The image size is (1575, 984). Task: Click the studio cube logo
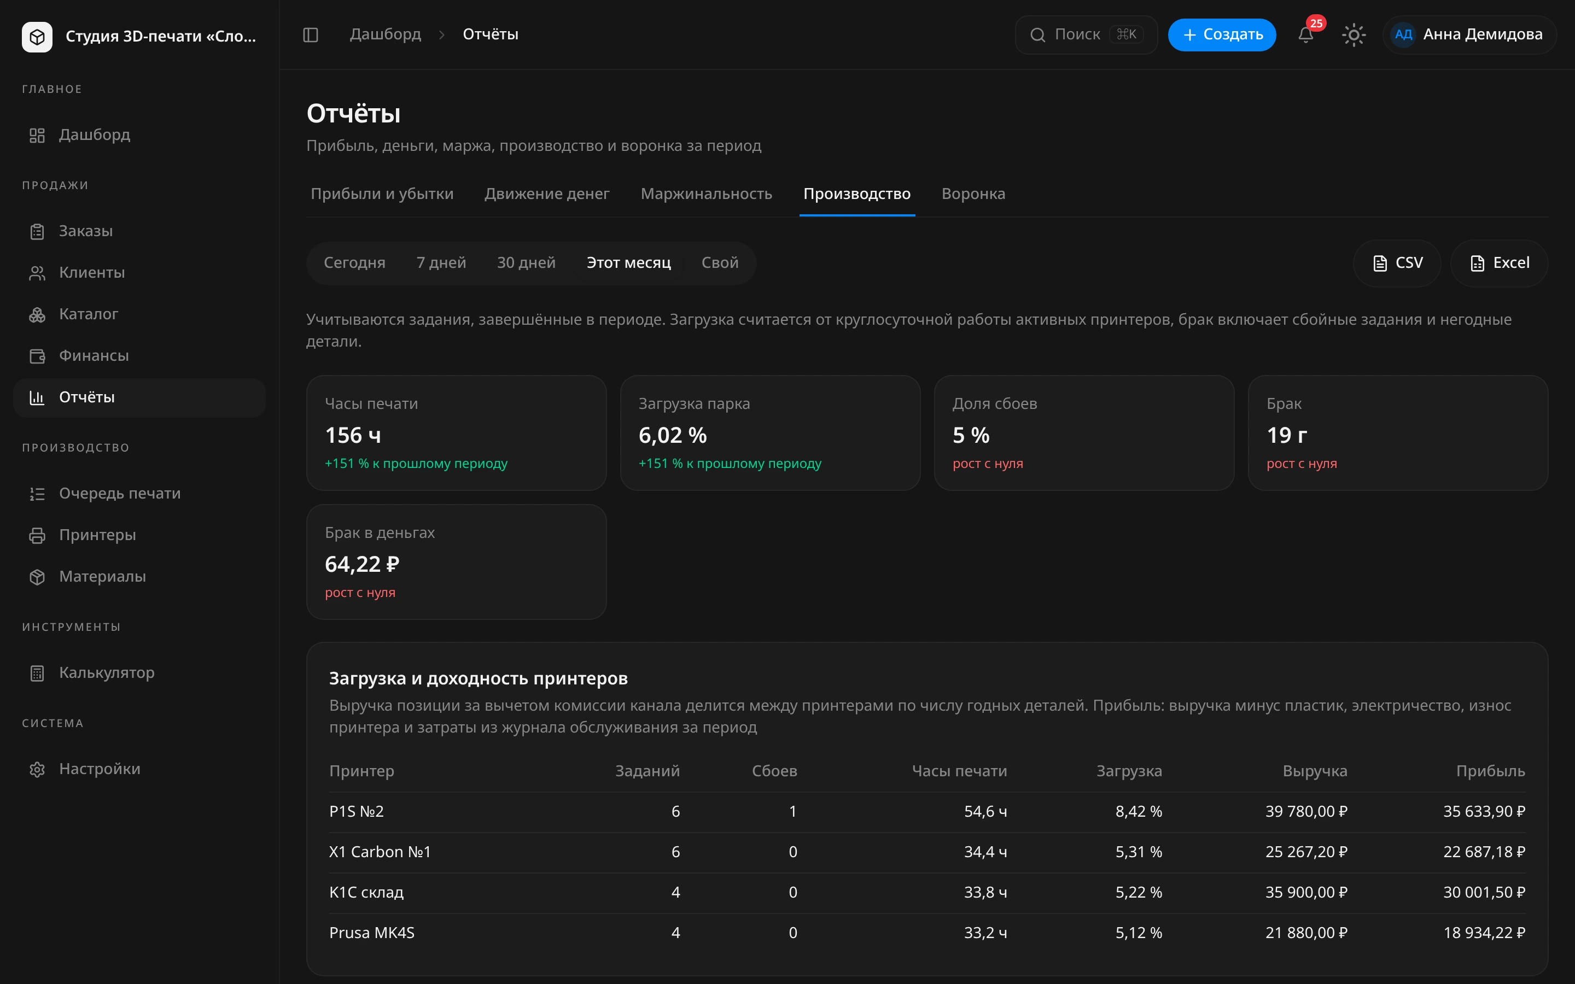[x=37, y=37]
